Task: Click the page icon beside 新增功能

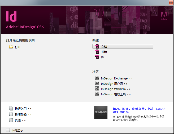Action: [11, 114]
